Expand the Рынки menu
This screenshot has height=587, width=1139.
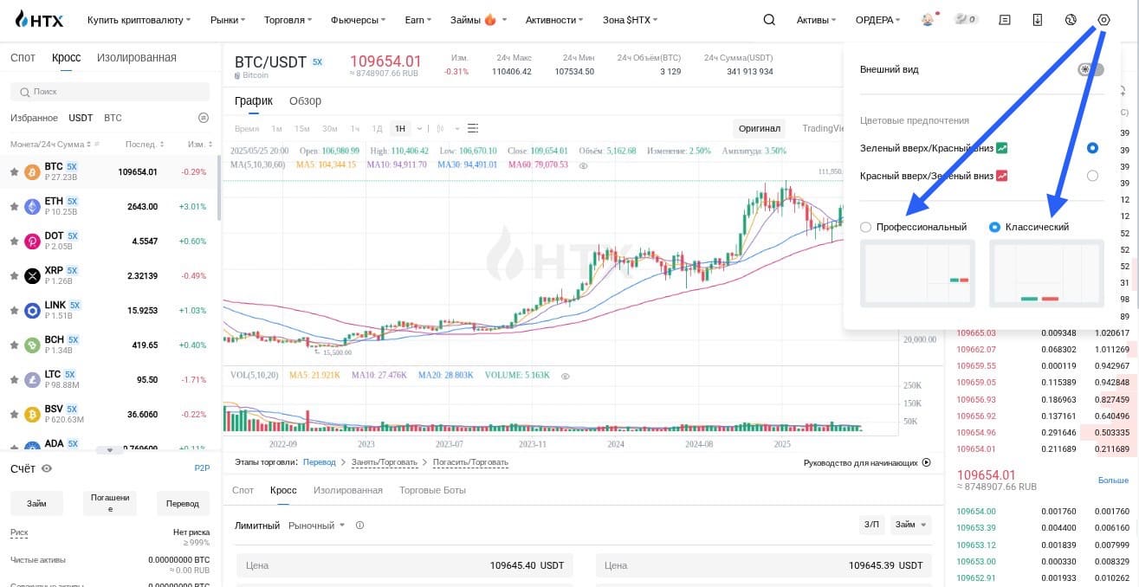click(x=228, y=20)
